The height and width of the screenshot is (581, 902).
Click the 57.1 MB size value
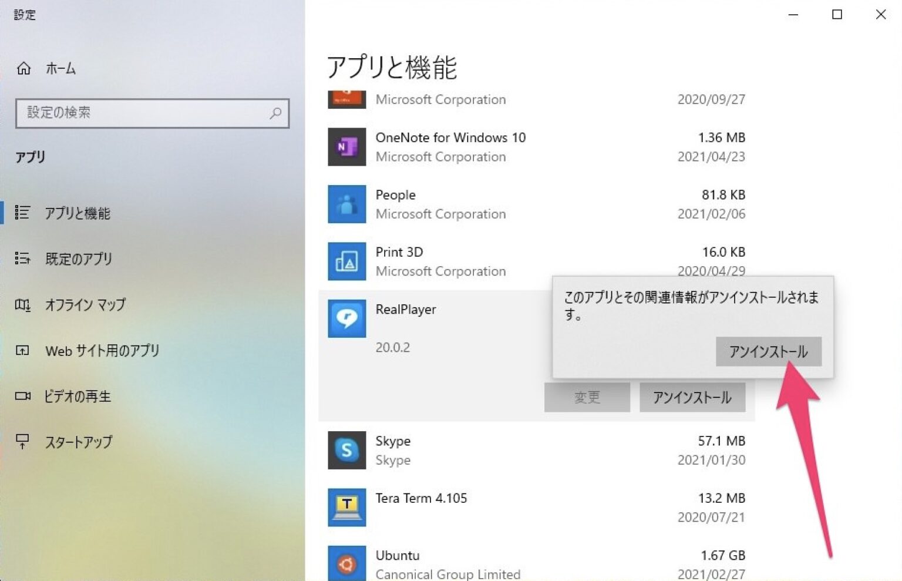tap(721, 441)
